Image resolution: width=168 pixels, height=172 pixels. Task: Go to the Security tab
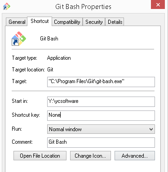pyautogui.click(x=94, y=22)
